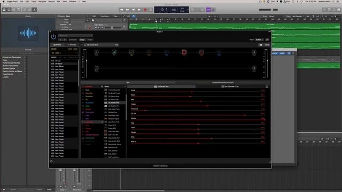This screenshot has height=192, width=342.
Task: Toggle the purple count-in button
Action: coord(208,10)
